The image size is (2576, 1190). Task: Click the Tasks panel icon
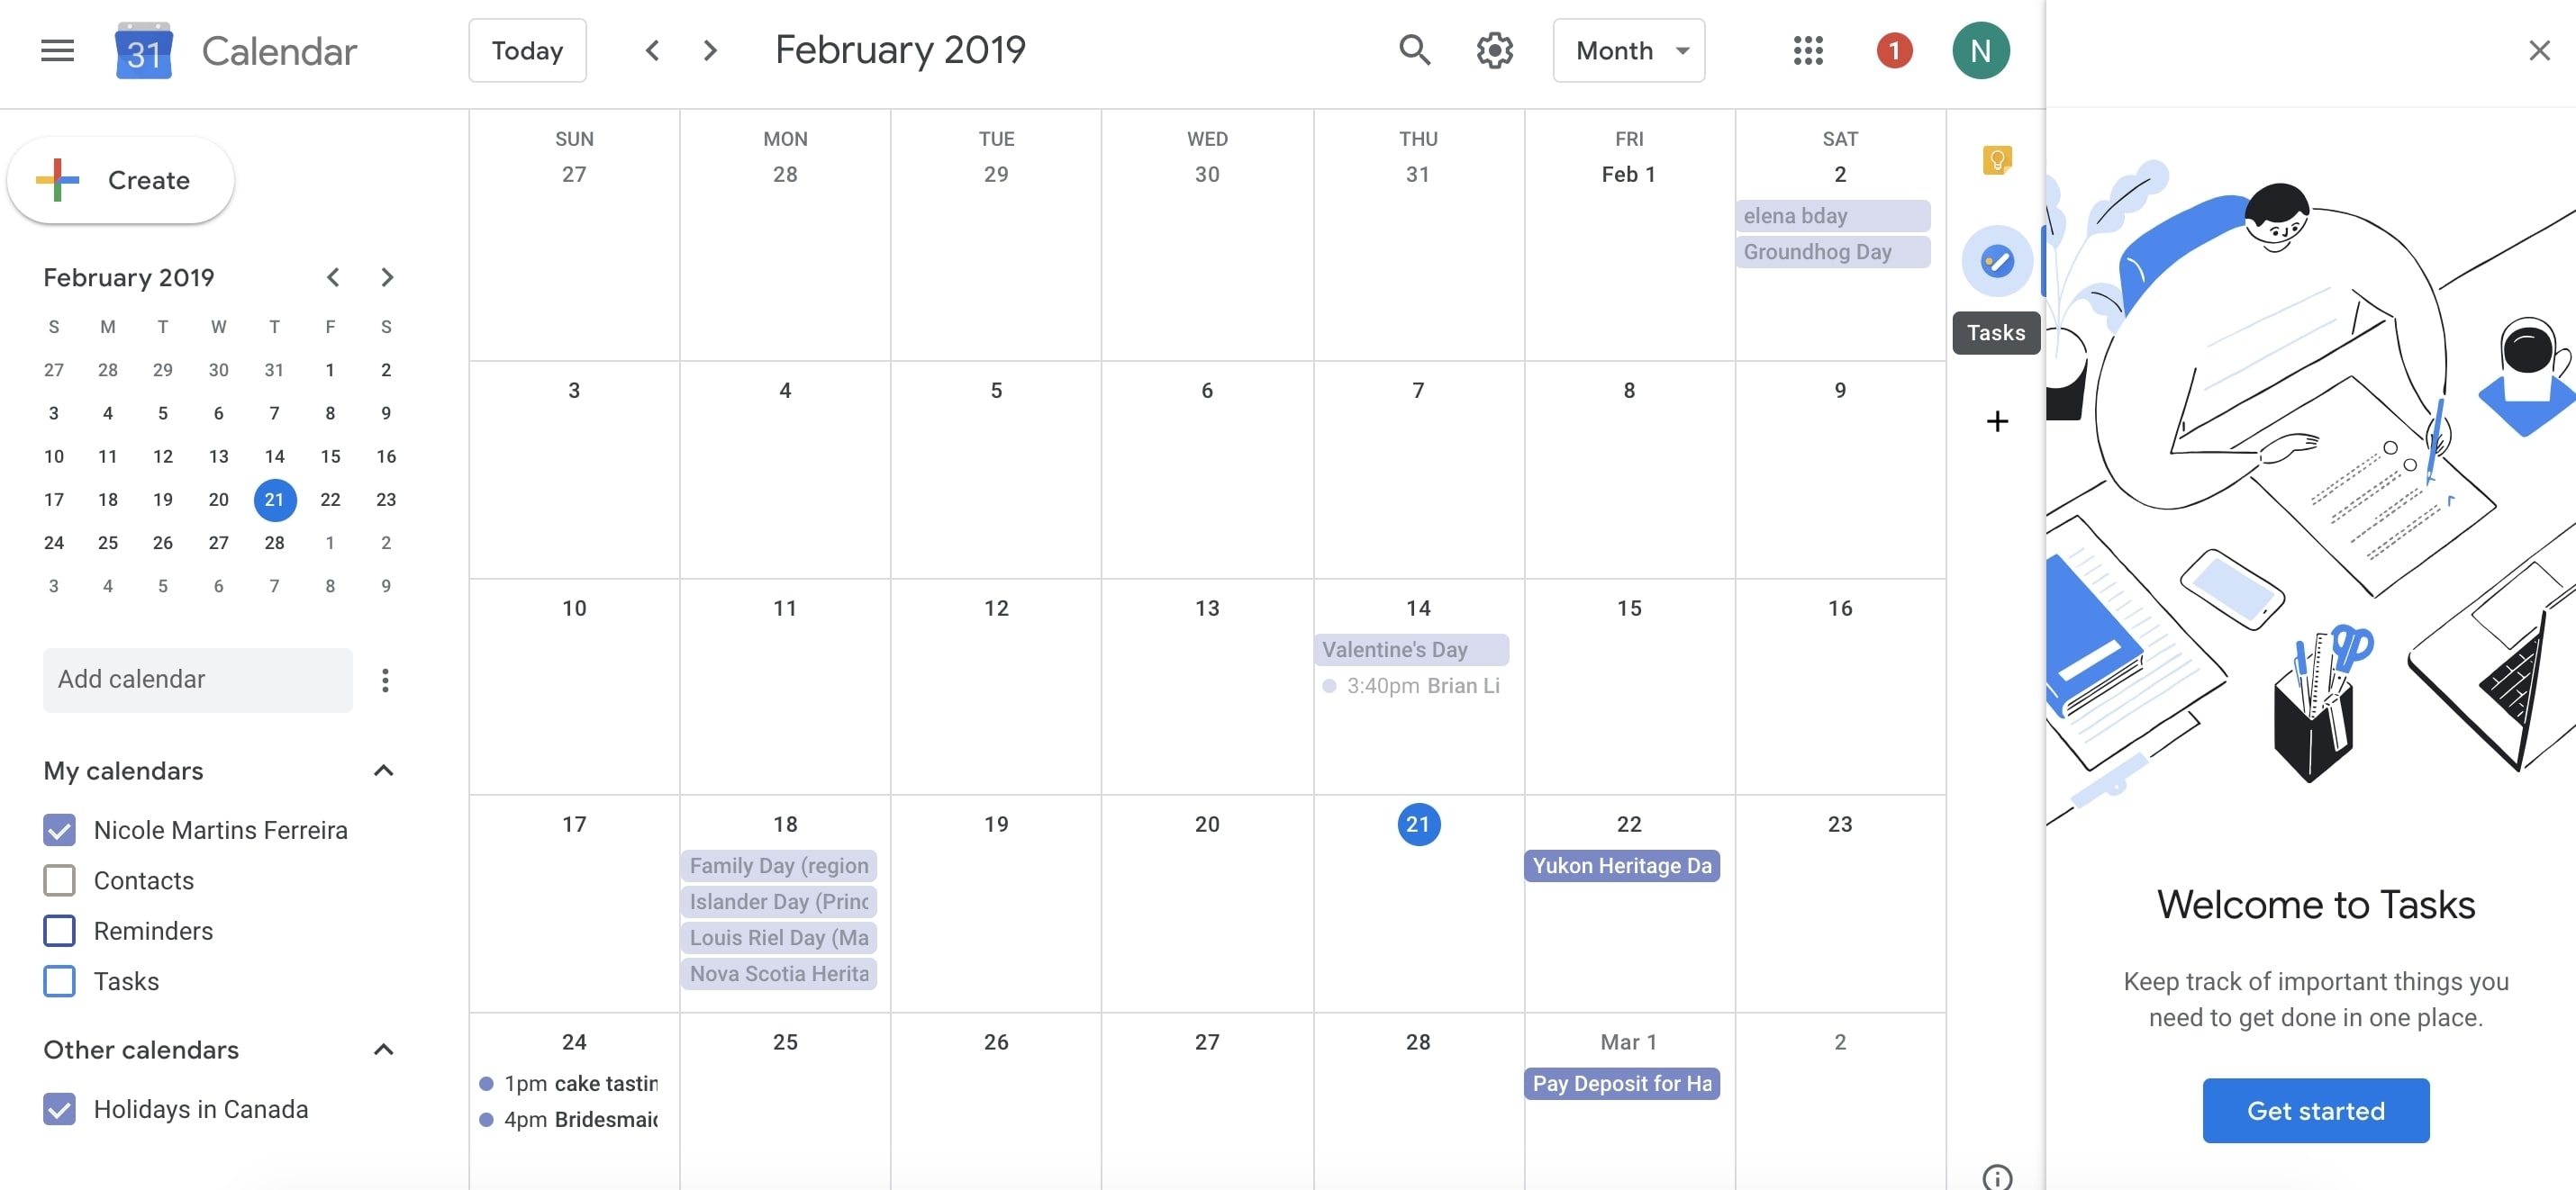[1996, 259]
